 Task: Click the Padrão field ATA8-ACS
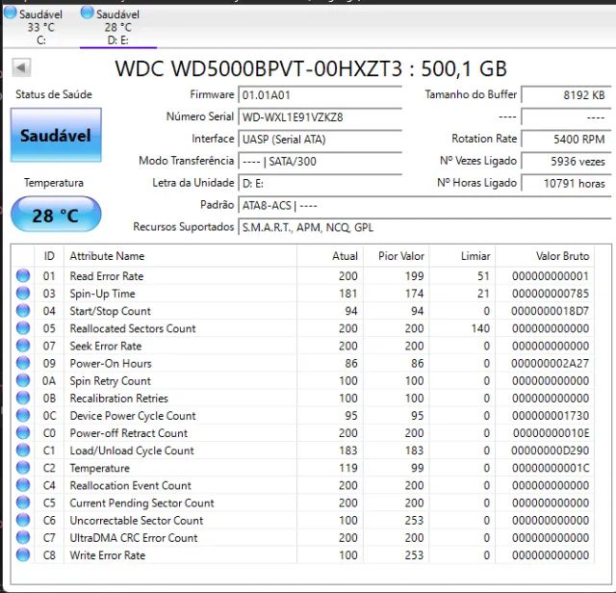pos(424,205)
